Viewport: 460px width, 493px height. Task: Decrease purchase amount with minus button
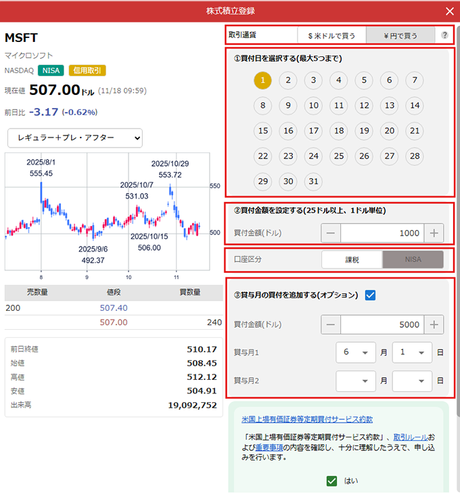tap(331, 233)
